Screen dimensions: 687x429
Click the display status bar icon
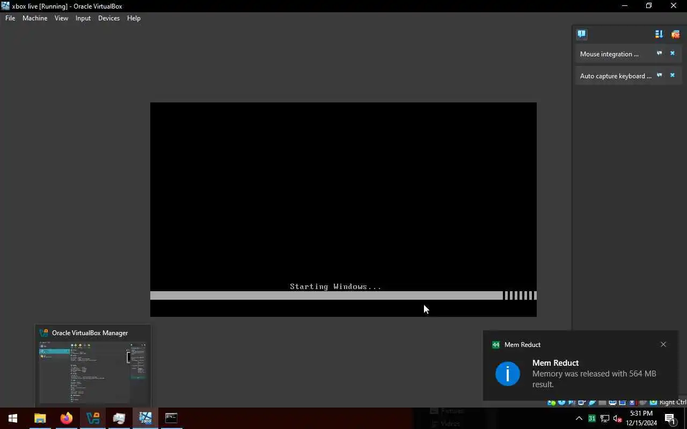pyautogui.click(x=612, y=403)
